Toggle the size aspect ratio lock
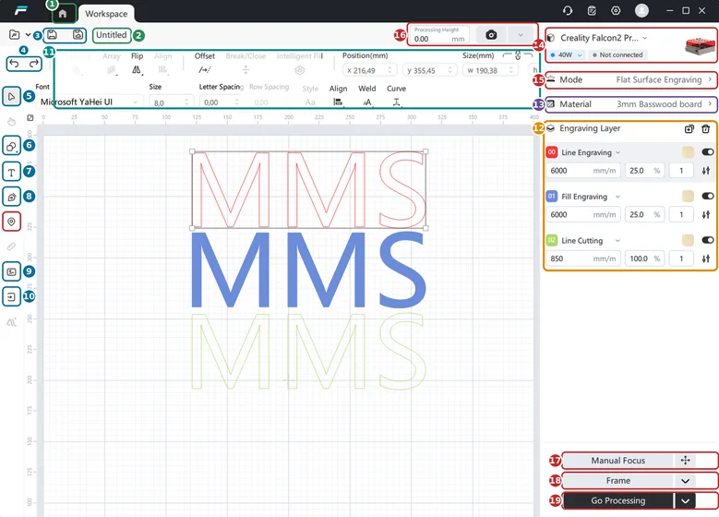 518,56
